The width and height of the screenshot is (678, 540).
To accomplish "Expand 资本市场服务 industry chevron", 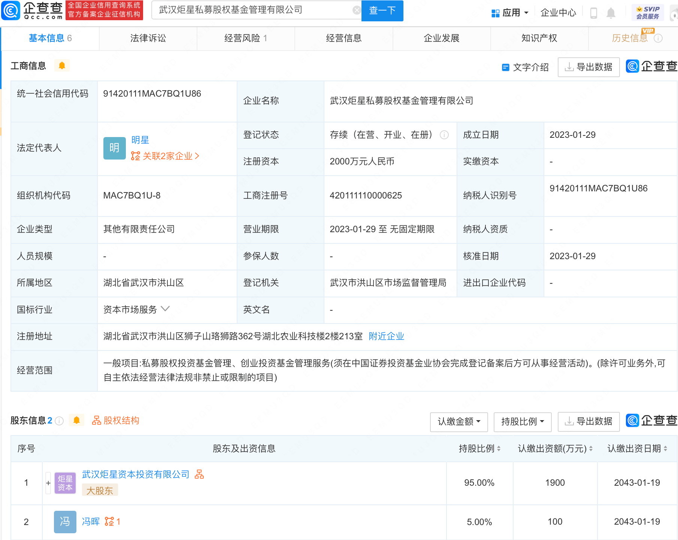I will [x=165, y=309].
